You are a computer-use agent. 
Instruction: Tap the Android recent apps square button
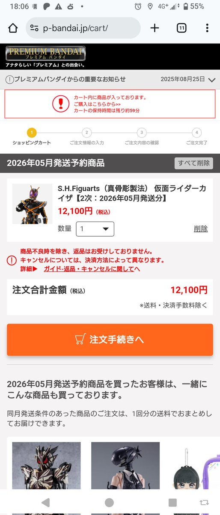[172, 502]
